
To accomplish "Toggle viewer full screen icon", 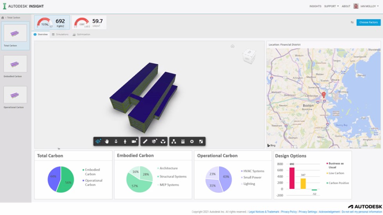I will [201, 141].
